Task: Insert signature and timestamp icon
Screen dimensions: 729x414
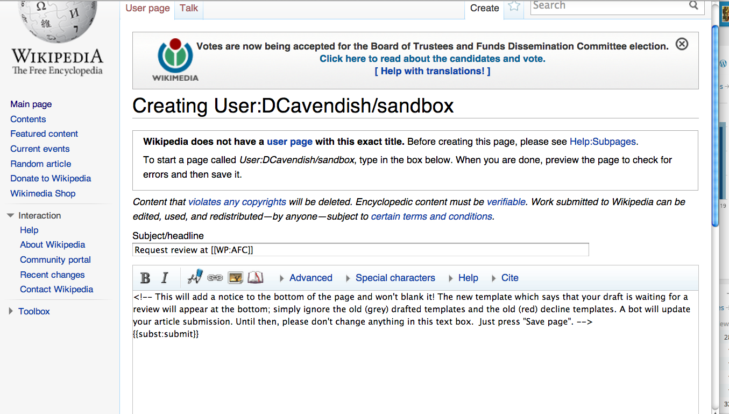Action: pyautogui.click(x=195, y=277)
